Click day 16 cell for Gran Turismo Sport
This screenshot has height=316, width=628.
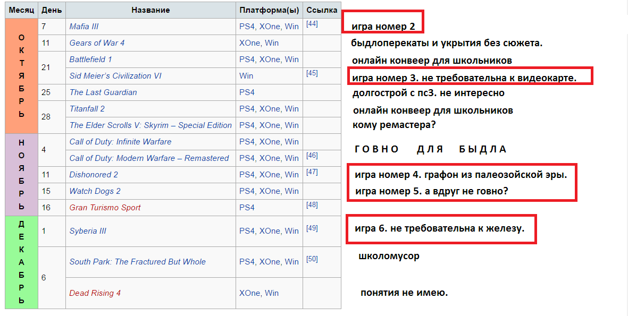click(x=52, y=207)
